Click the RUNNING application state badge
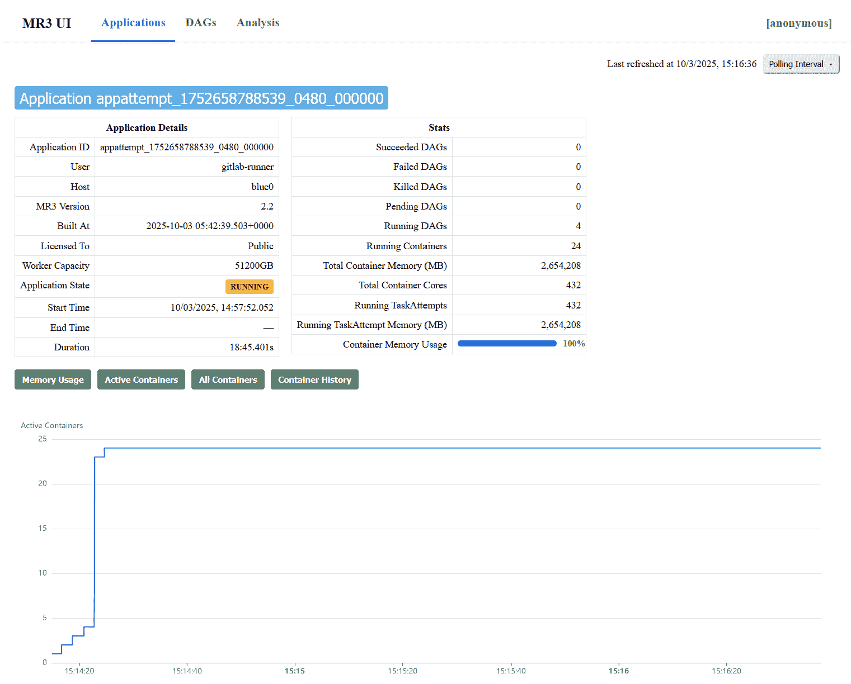 (x=249, y=287)
